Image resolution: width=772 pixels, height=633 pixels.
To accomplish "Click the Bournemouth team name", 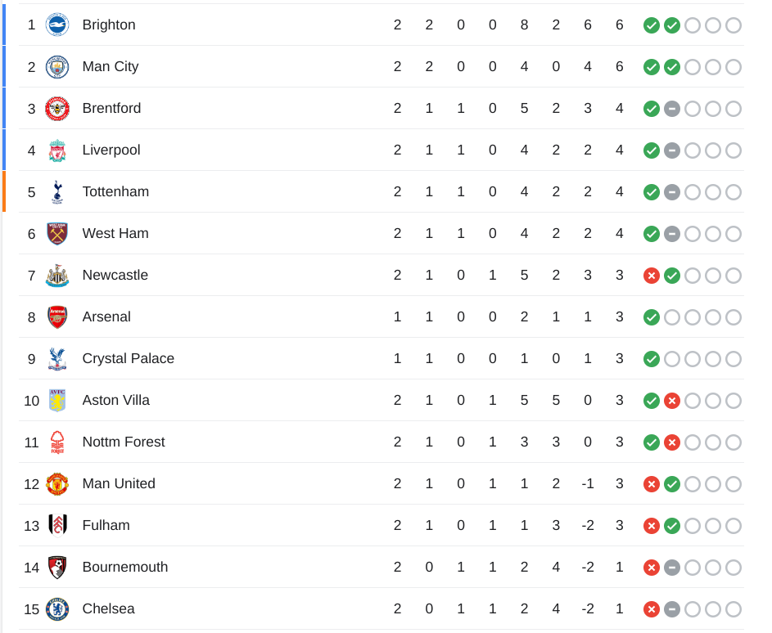I will coord(125,567).
